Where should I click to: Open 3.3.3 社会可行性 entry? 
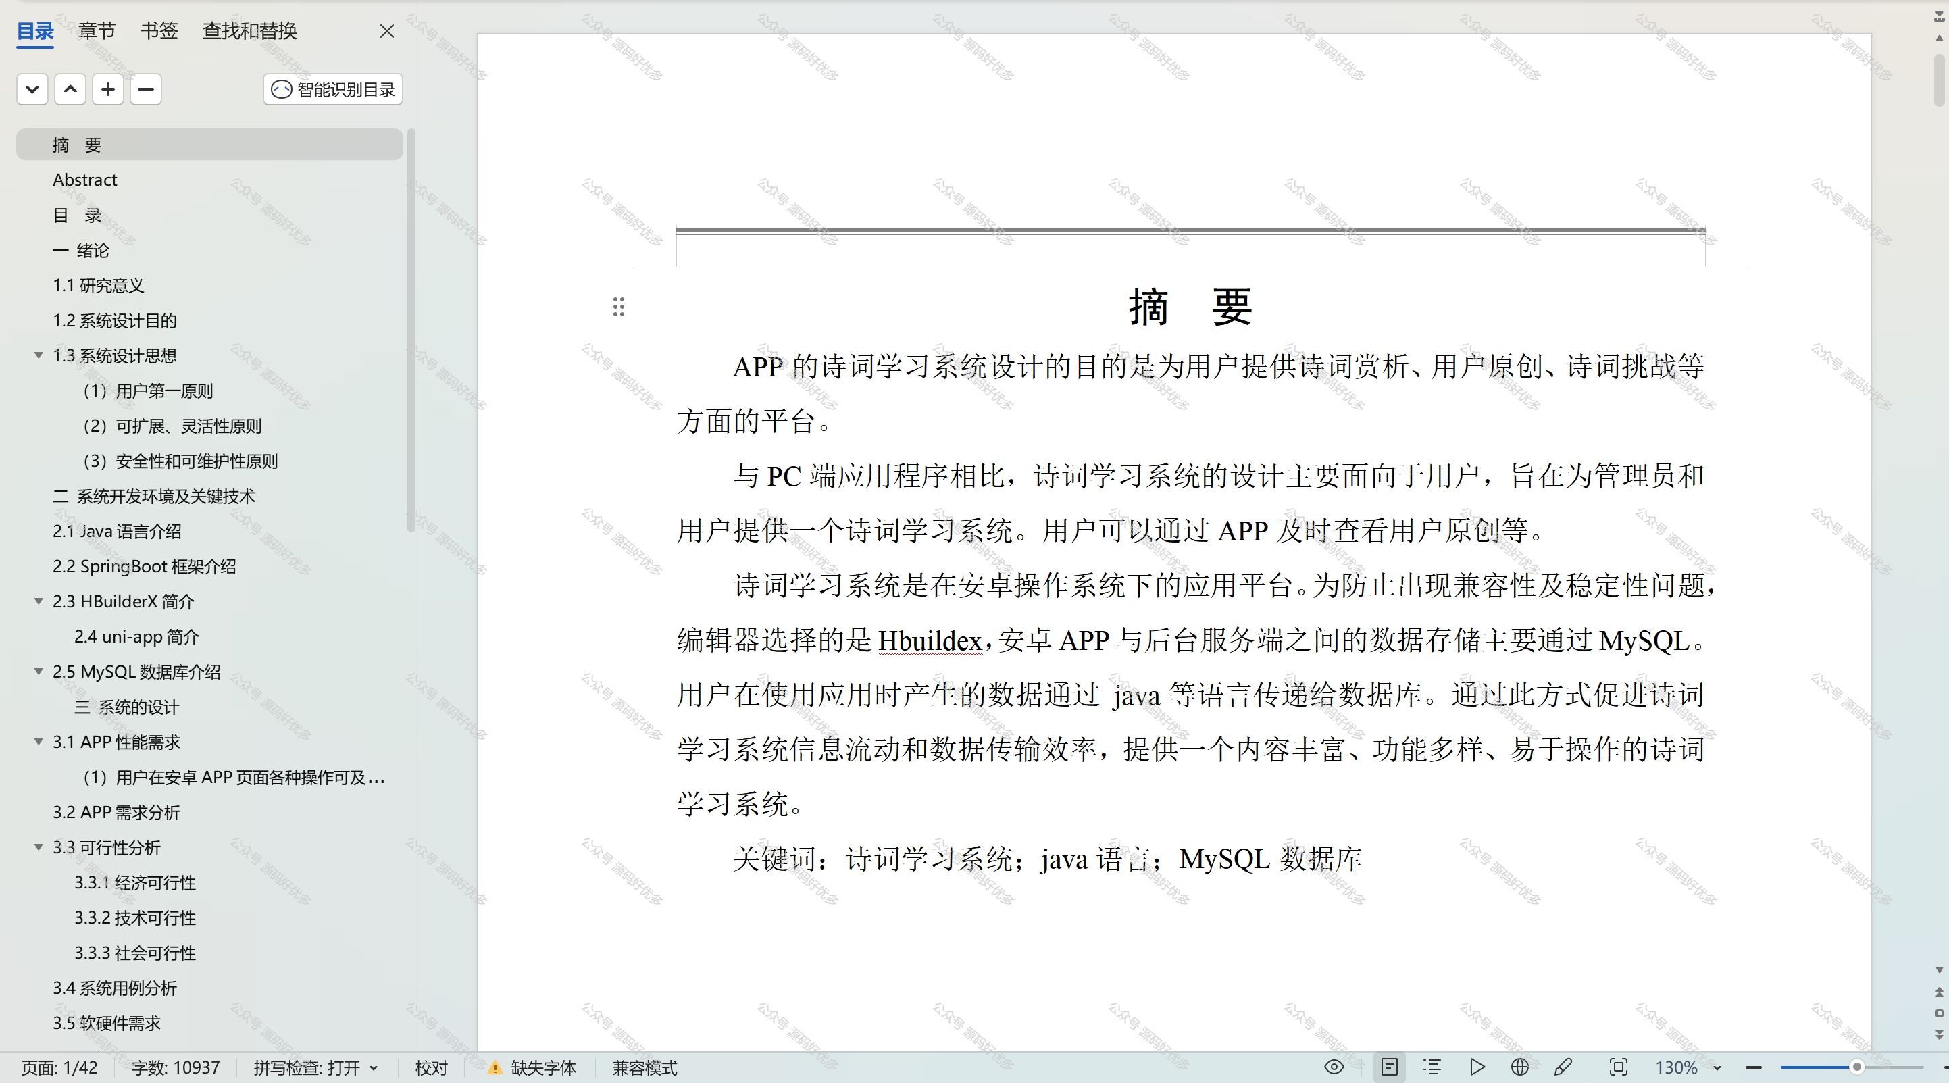pyautogui.click(x=209, y=952)
